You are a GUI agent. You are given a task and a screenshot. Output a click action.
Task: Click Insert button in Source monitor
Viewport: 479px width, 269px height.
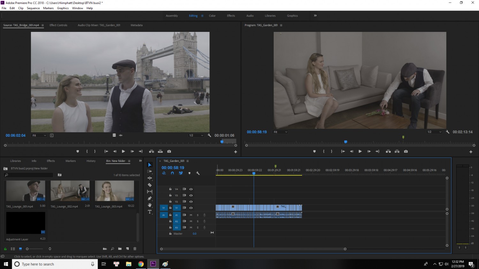click(x=151, y=151)
